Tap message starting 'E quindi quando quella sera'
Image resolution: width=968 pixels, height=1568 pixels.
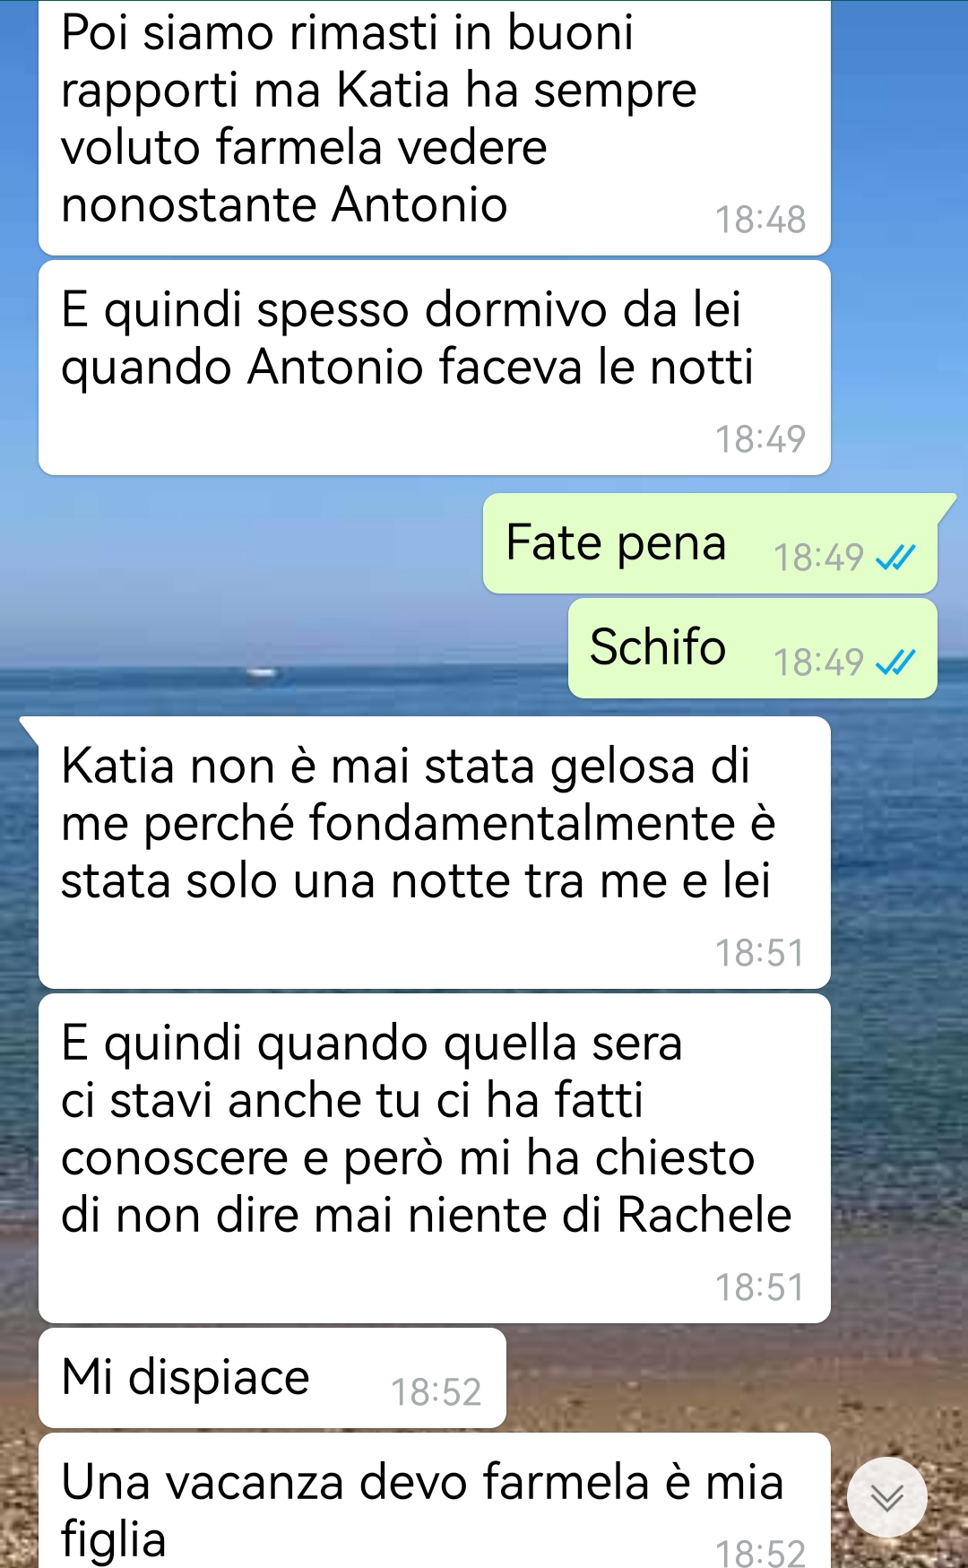pyautogui.click(x=435, y=1158)
